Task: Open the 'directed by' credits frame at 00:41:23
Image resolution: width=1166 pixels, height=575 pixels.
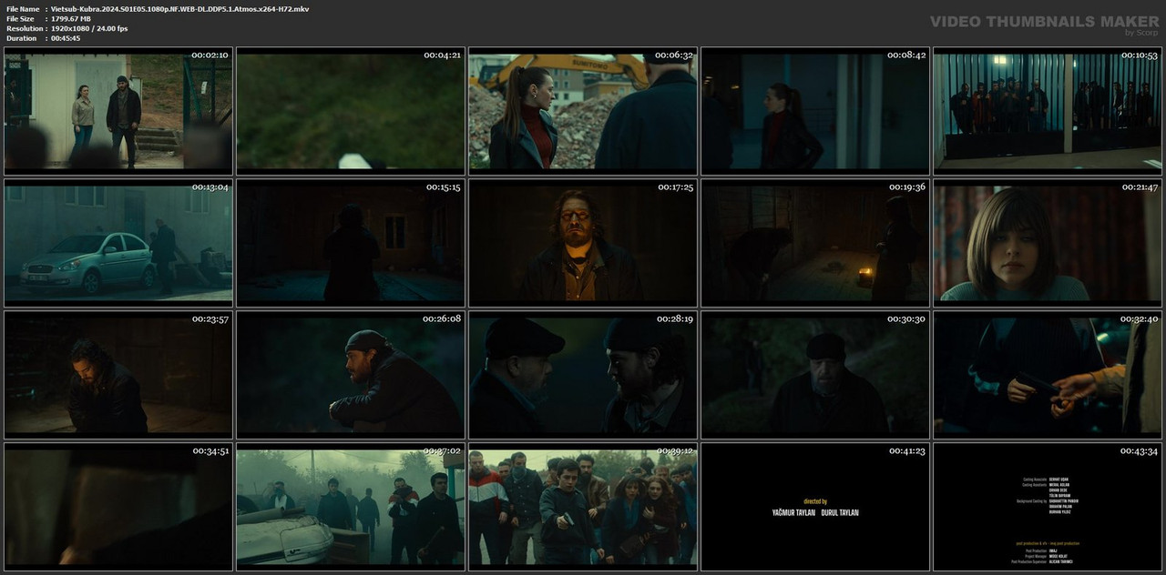Action: click(815, 507)
